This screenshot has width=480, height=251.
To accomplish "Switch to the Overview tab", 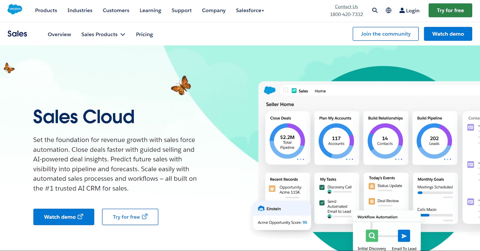I will (59, 34).
